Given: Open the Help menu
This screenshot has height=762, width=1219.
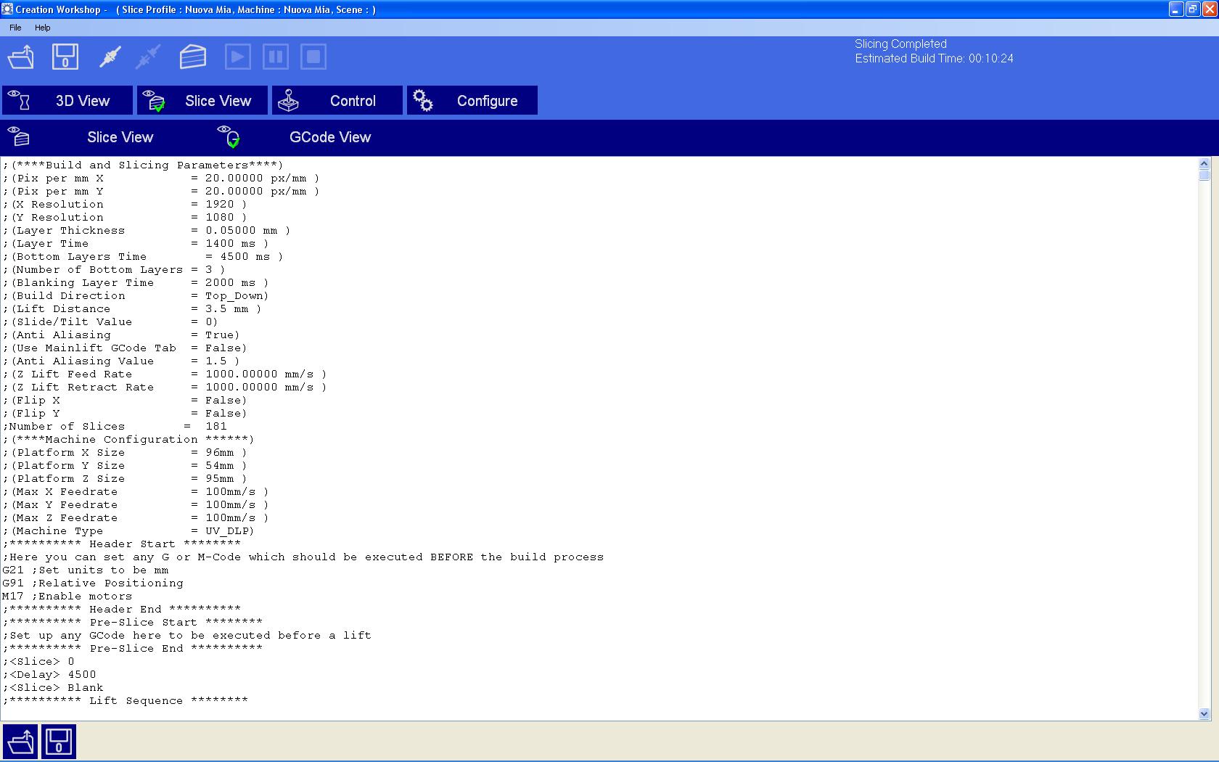Looking at the screenshot, I should tap(43, 28).
